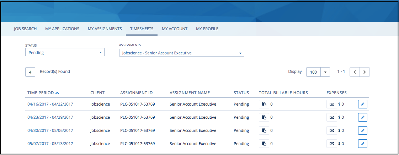Open expenses icon for 04/16/2017 timesheet
399x155 pixels.
point(331,104)
